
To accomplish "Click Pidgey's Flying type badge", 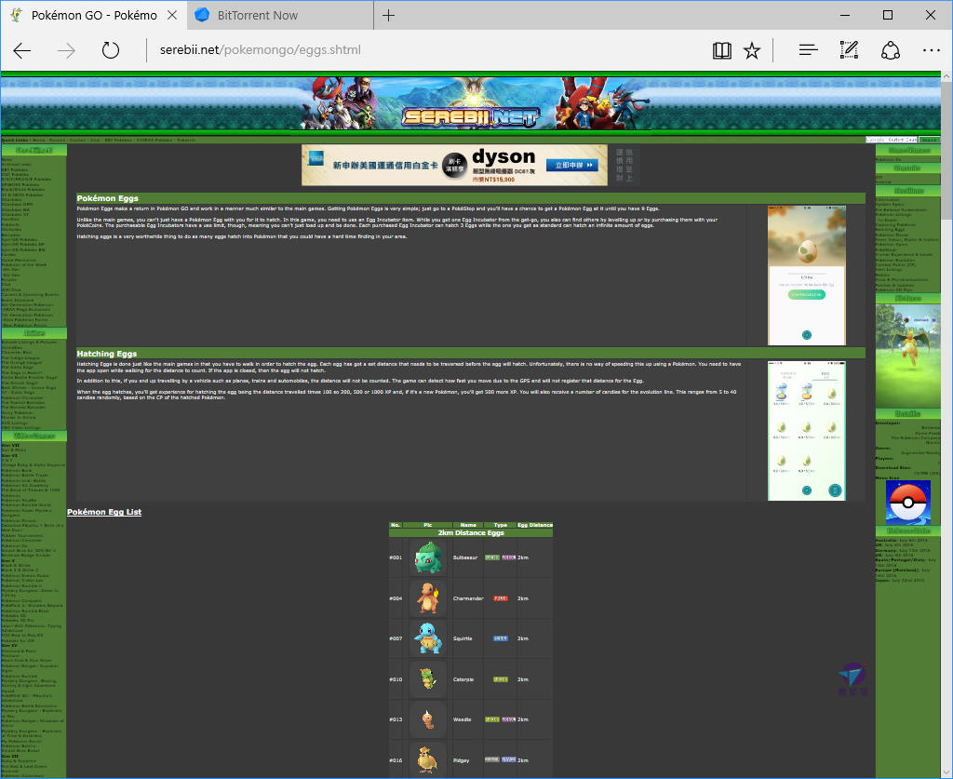I will click(x=509, y=759).
